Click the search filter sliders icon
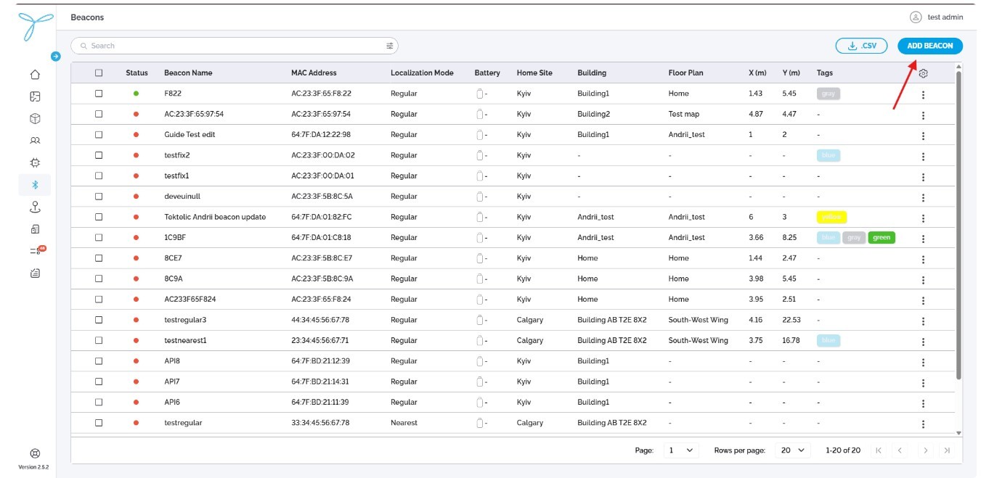This screenshot has height=478, width=981. [x=390, y=46]
